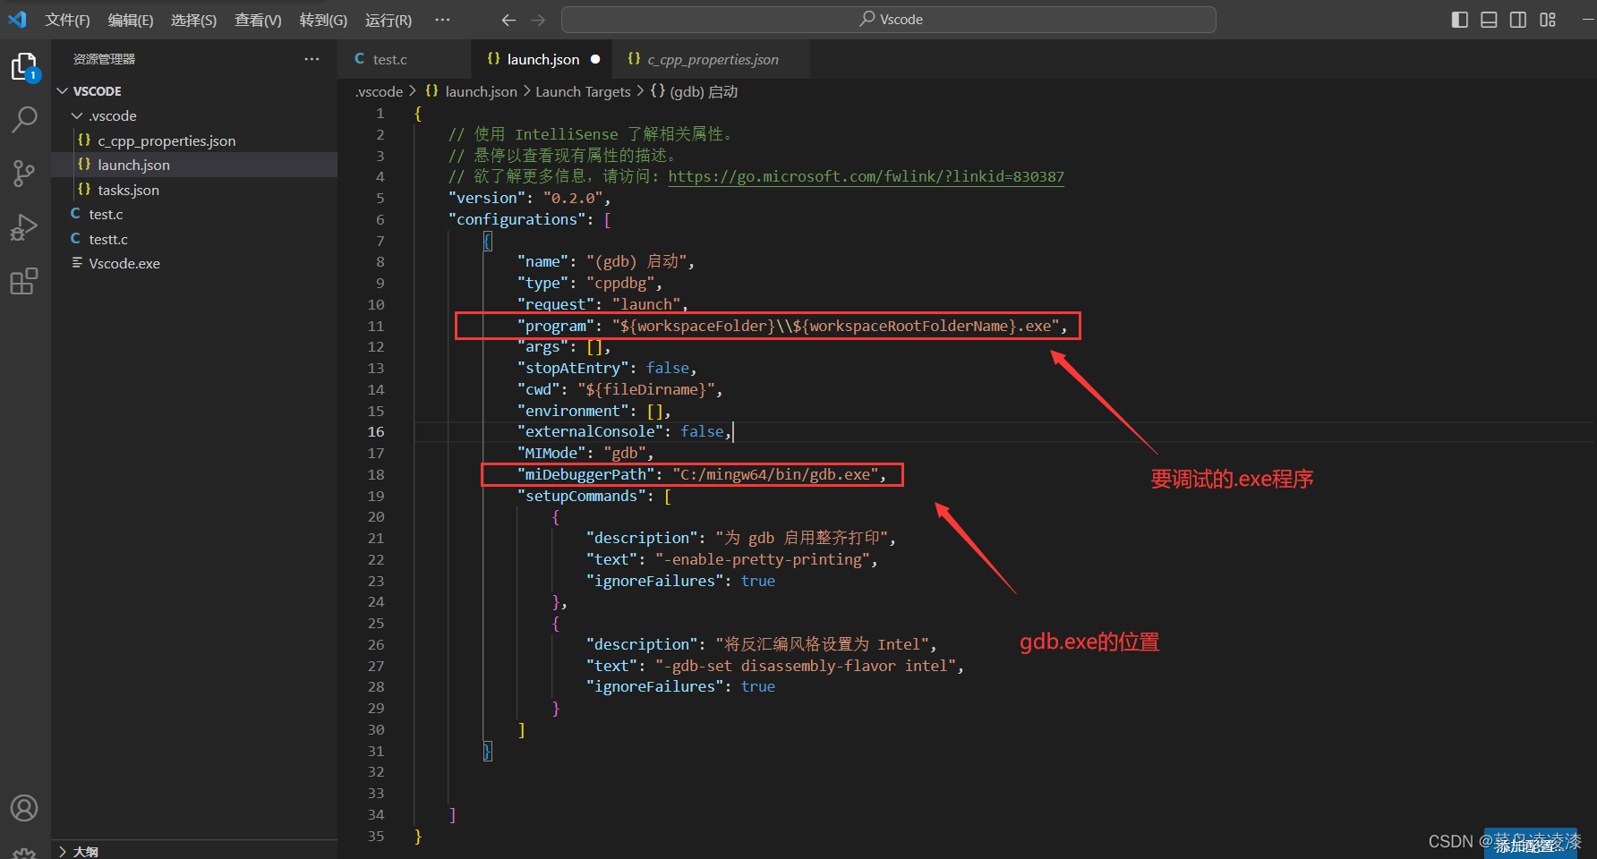This screenshot has width=1597, height=859.
Task: Click the "configurations" key on line 6
Action: coord(517,219)
